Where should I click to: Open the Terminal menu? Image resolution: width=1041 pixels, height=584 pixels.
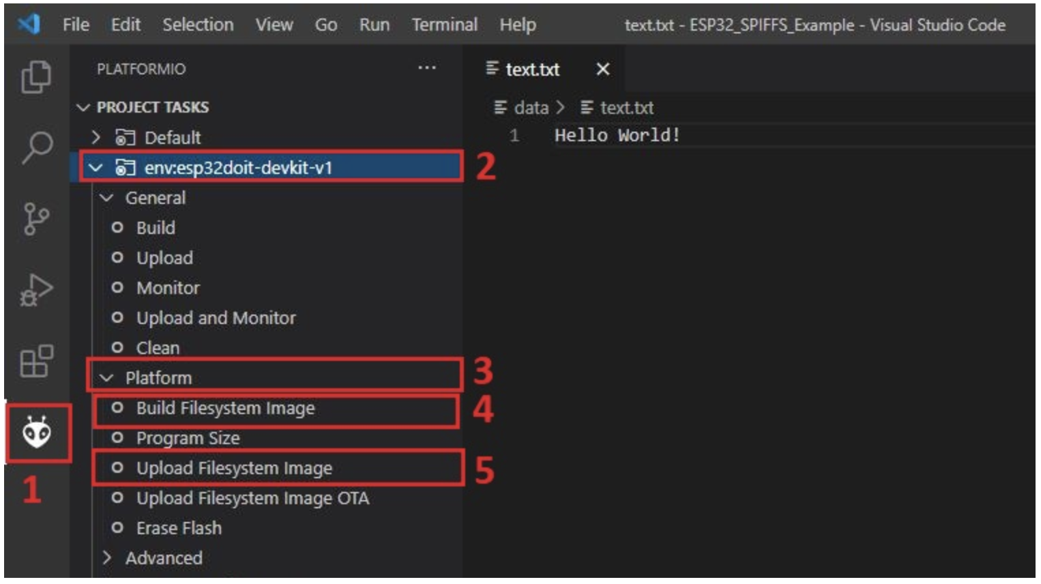[445, 25]
